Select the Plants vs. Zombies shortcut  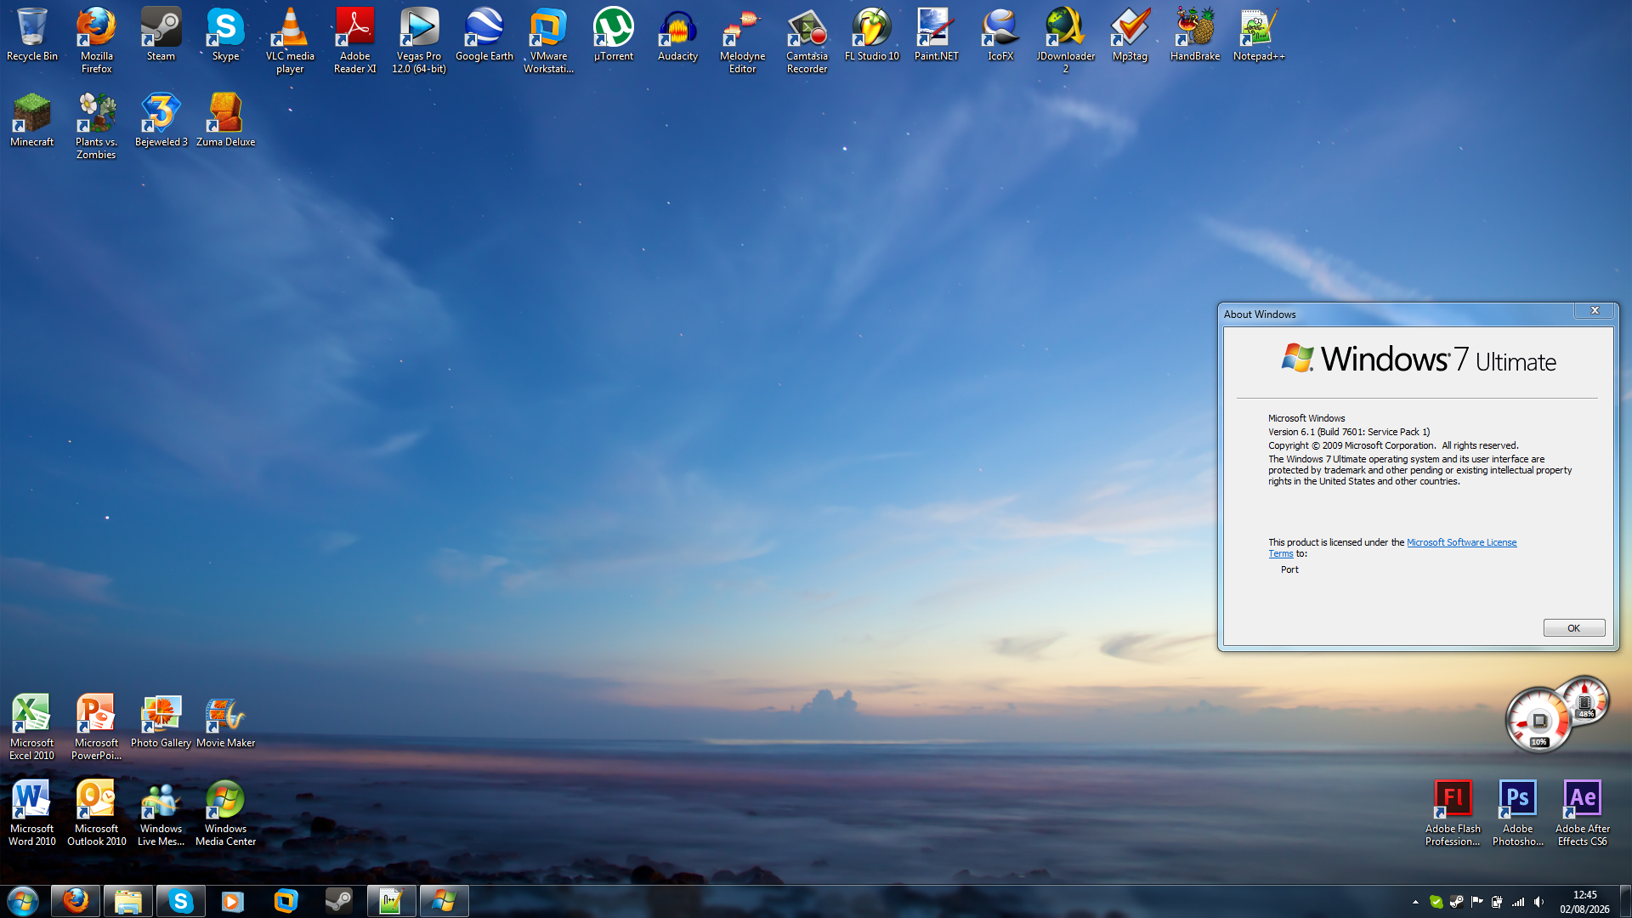point(97,126)
